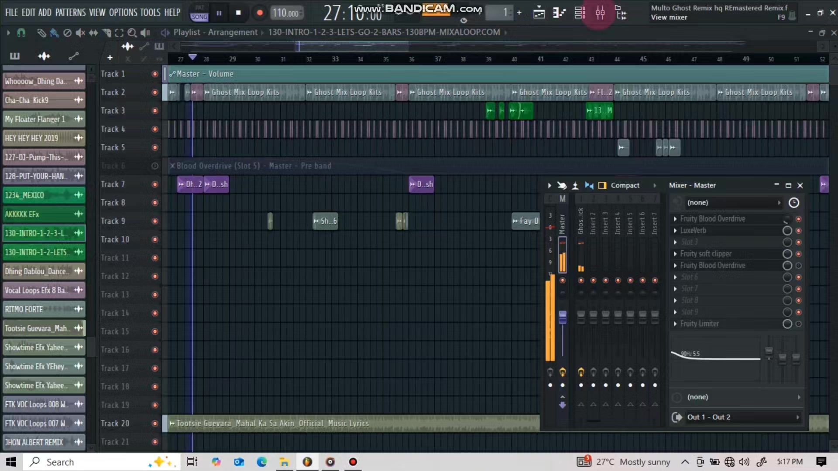Screen dimensions: 838x471
Task: Click the mixer extra-large meter view icon
Action: (602, 186)
